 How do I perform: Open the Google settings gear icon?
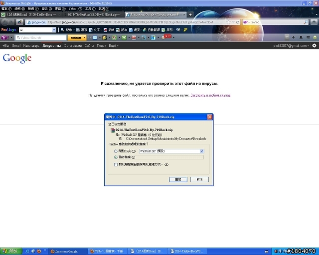click(x=315, y=45)
